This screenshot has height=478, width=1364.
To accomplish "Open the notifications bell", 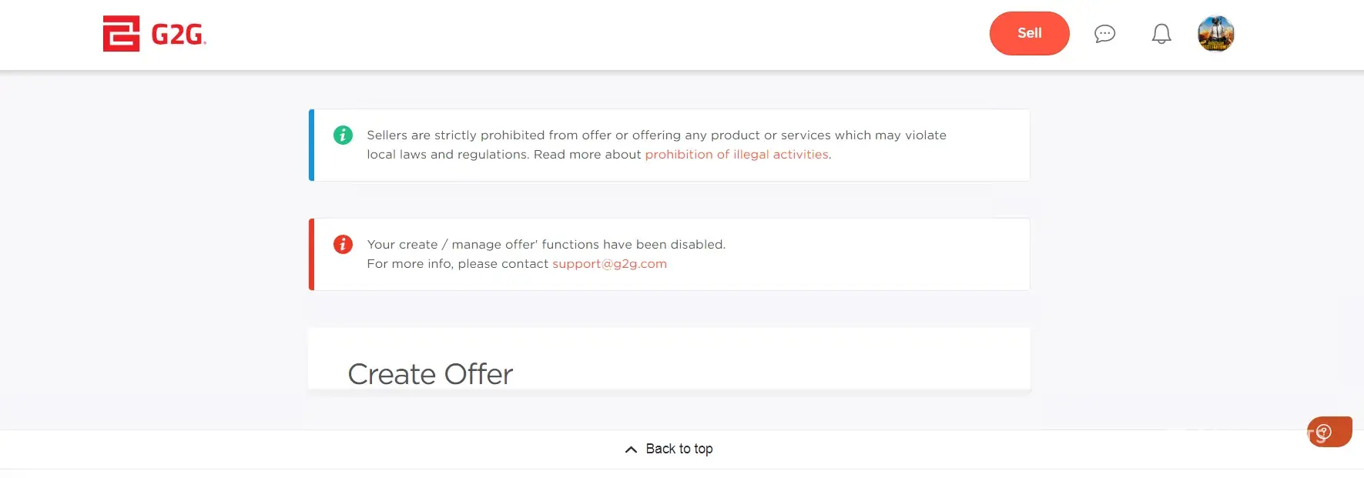I will pyautogui.click(x=1161, y=34).
